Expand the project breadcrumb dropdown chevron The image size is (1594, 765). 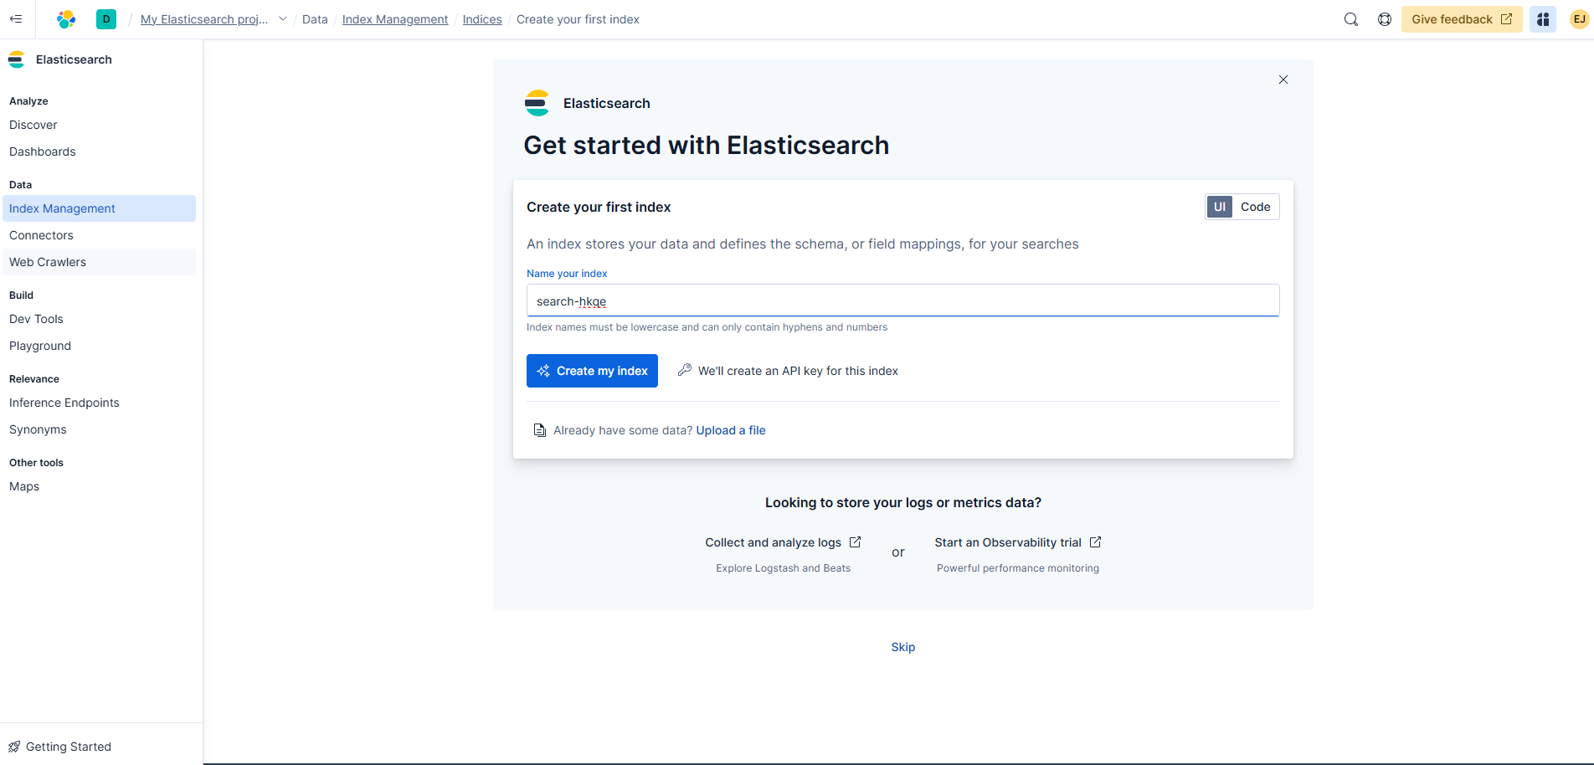coord(282,19)
